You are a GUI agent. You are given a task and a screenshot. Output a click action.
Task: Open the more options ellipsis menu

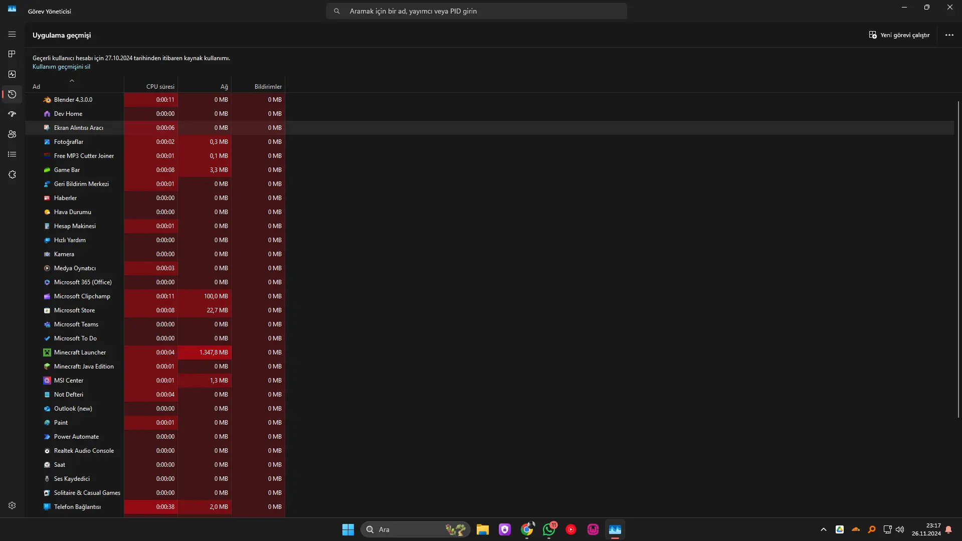(949, 35)
